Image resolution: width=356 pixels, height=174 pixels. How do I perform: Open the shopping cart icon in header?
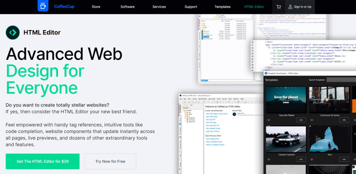pyautogui.click(x=278, y=7)
